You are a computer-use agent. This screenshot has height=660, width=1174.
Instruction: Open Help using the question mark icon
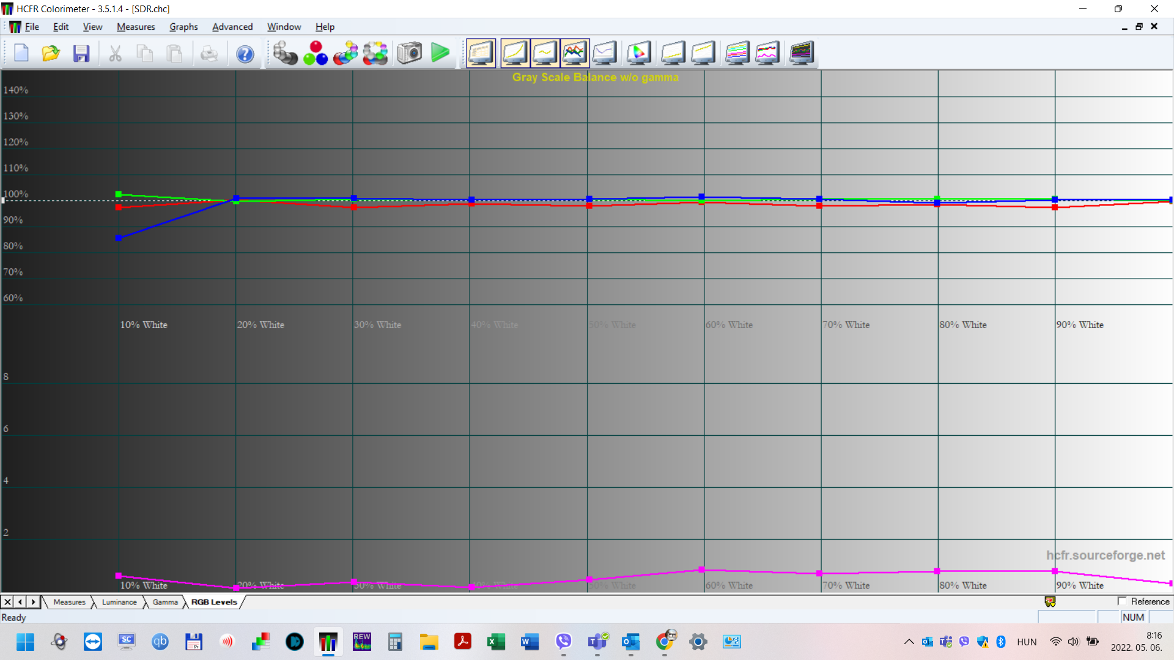click(245, 53)
